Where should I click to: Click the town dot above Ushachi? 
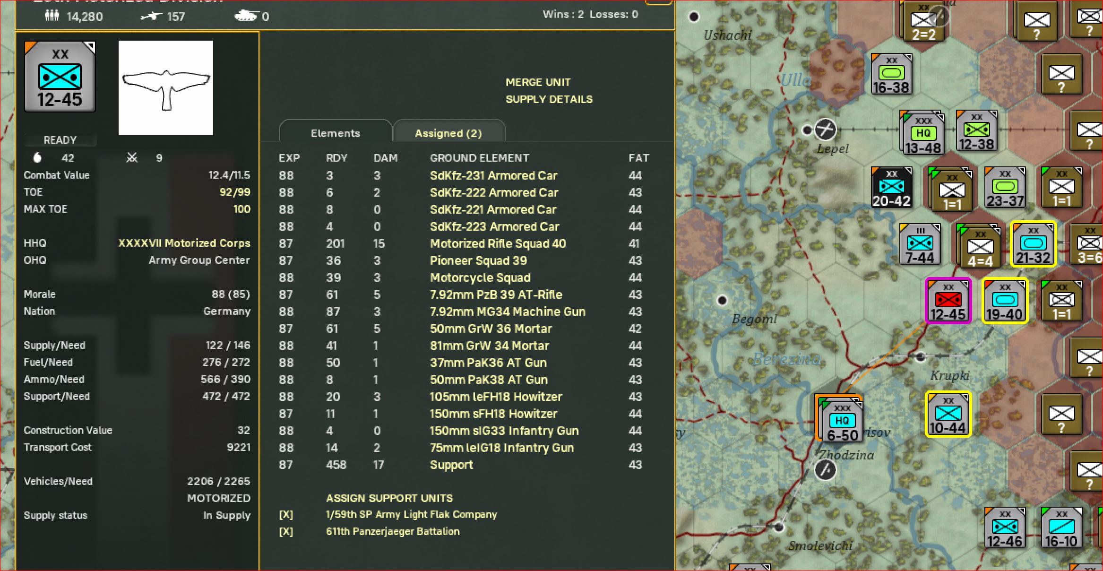click(694, 17)
